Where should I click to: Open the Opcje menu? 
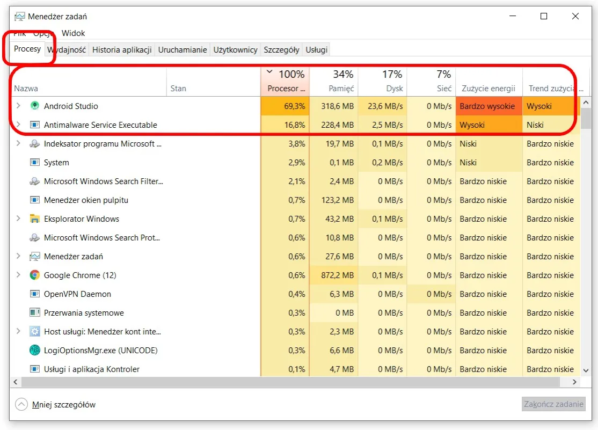(x=42, y=33)
